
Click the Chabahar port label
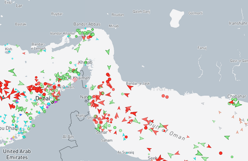click(x=237, y=96)
